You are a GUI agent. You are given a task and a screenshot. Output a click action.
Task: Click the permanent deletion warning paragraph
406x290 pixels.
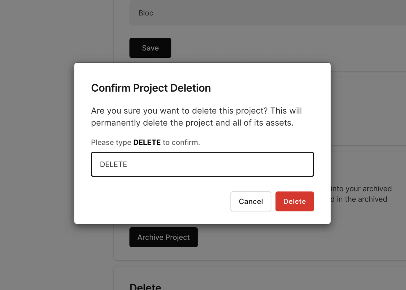(192, 123)
